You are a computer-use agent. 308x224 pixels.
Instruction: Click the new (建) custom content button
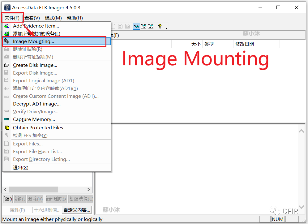click(x=8, y=199)
